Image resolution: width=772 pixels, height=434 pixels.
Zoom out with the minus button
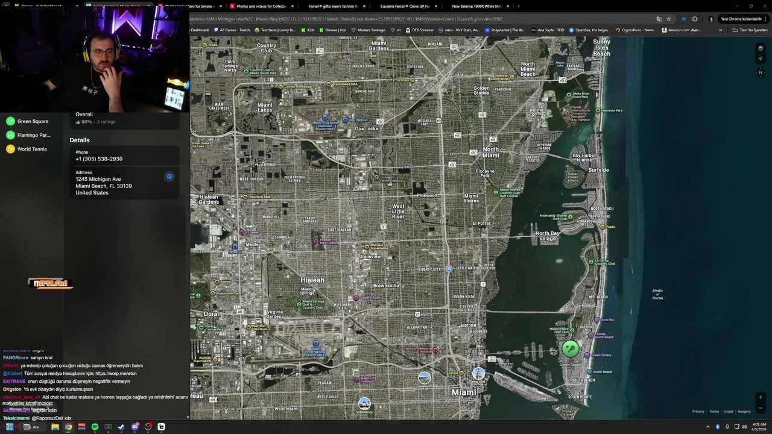pos(761,407)
